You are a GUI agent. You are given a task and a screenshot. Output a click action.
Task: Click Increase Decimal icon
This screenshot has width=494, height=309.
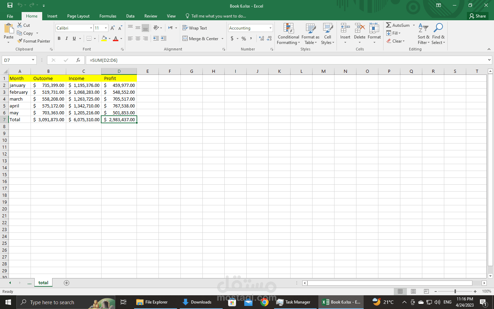261,38
